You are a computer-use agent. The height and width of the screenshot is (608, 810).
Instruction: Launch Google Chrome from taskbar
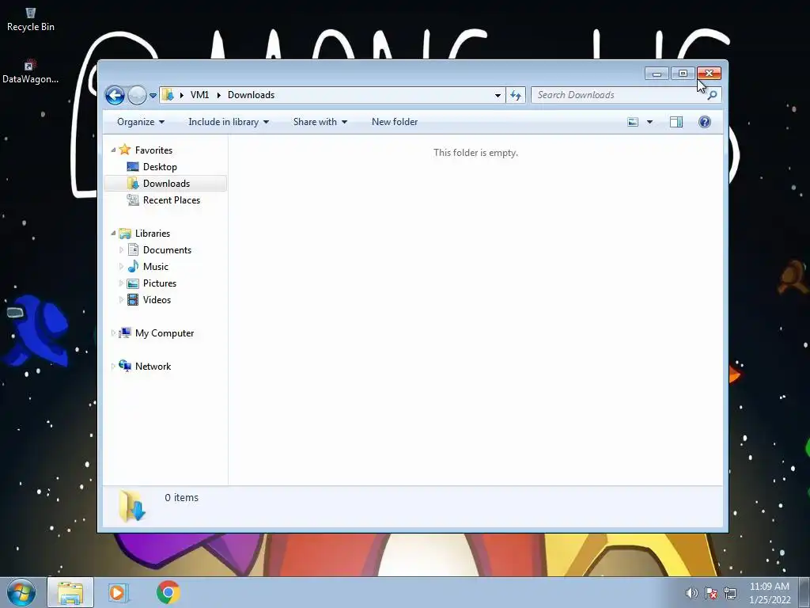168,592
